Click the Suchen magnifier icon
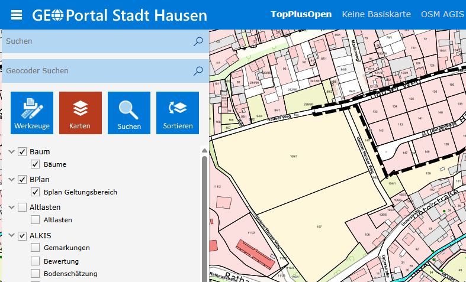 198,41
